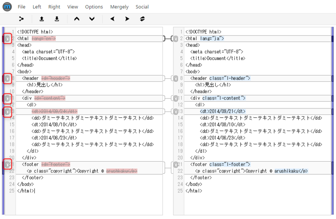
Task: Click the Mergely logo icon
Action: click(7, 7)
